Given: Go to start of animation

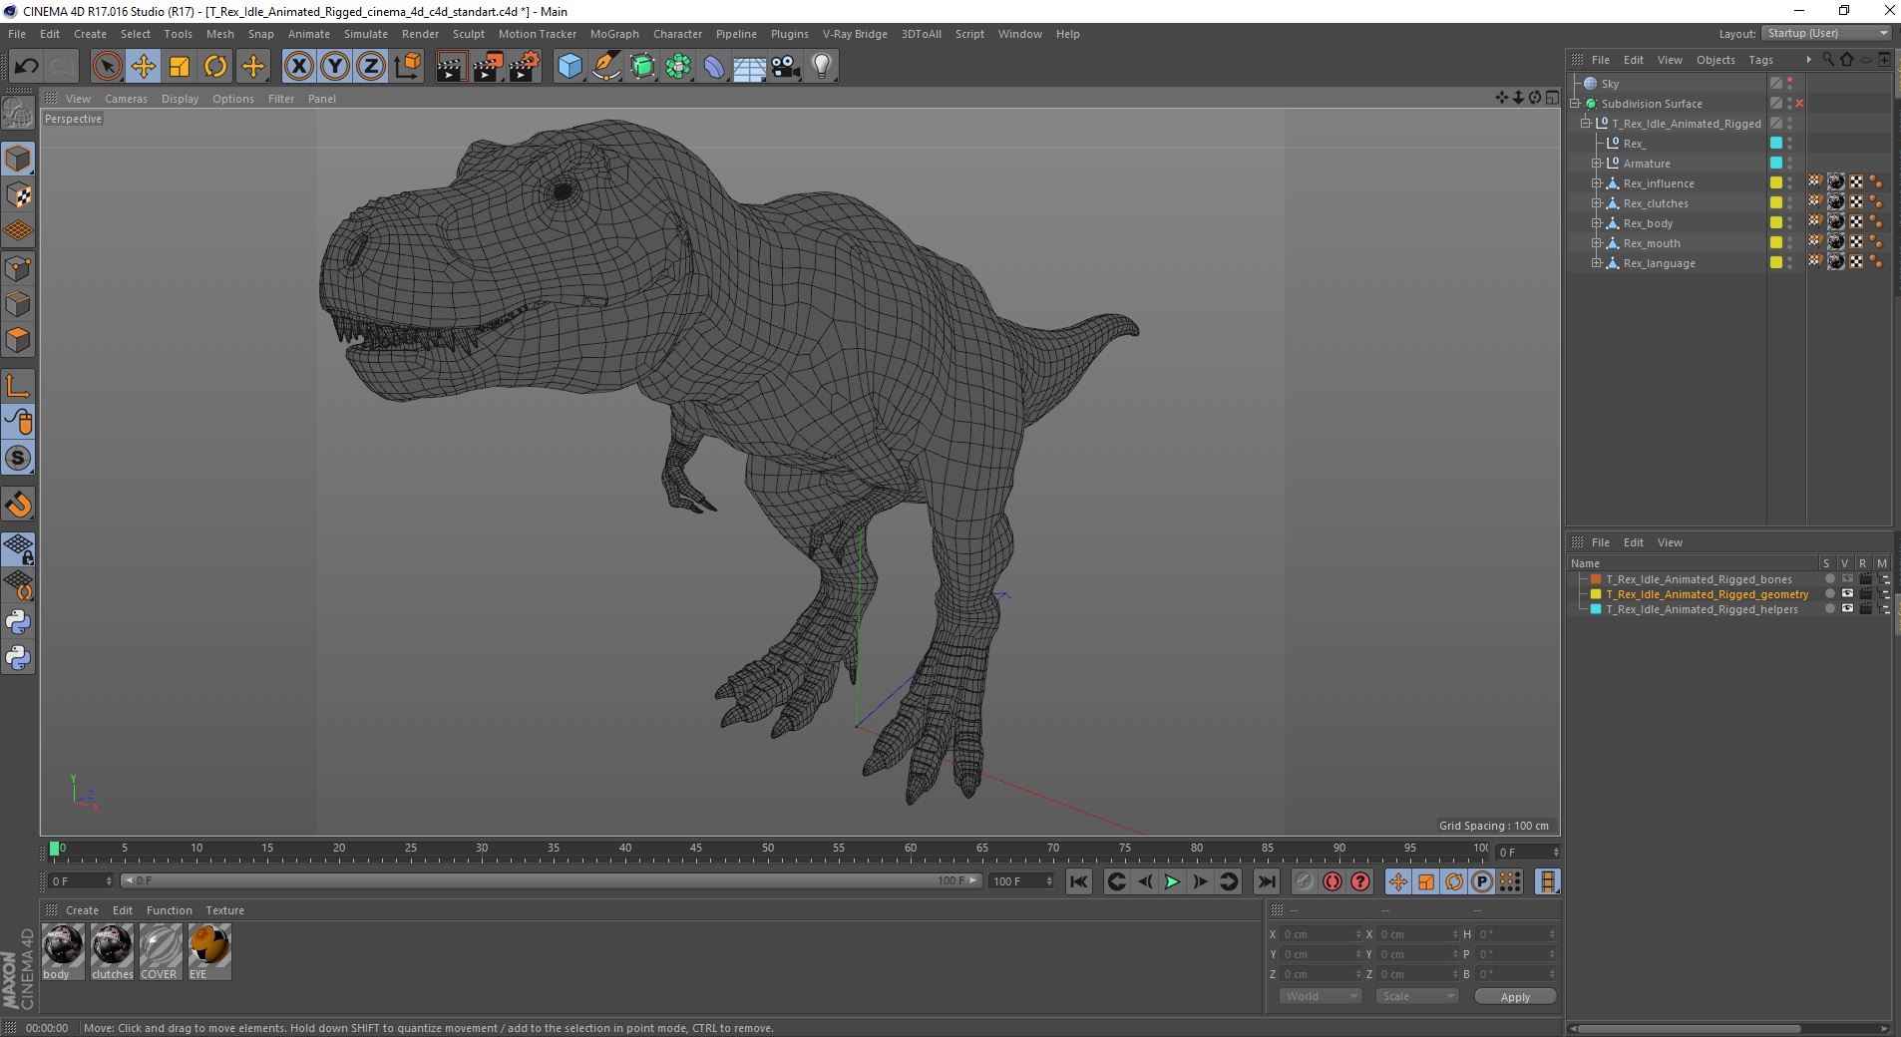Looking at the screenshot, I should [1079, 881].
